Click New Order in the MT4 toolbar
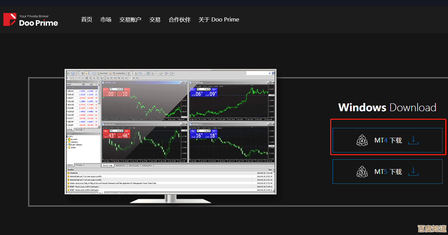Image resolution: width=448 pixels, height=235 pixels. click(x=102, y=73)
